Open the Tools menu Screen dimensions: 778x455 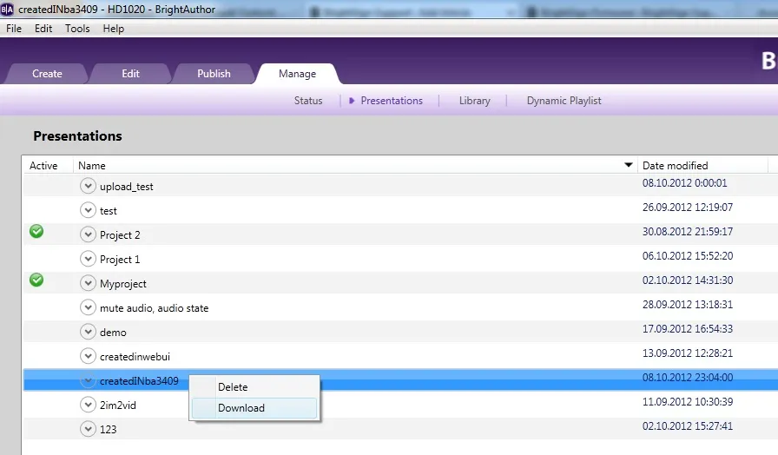click(77, 29)
